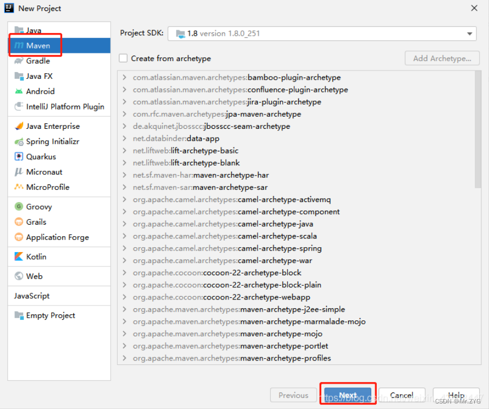
Task: Click the archetype list vertical scrollbar
Action: click(x=478, y=129)
